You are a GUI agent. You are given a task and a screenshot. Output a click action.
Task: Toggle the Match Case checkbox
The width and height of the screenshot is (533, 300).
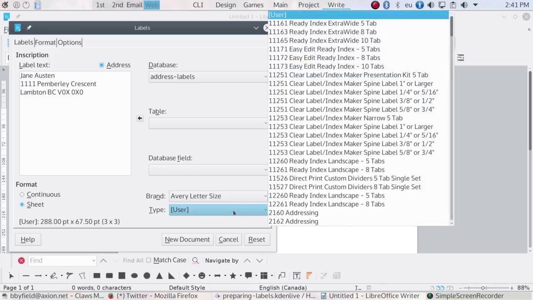[149, 260]
